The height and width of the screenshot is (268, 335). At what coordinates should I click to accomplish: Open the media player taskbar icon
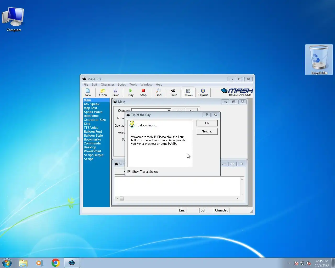(39, 263)
